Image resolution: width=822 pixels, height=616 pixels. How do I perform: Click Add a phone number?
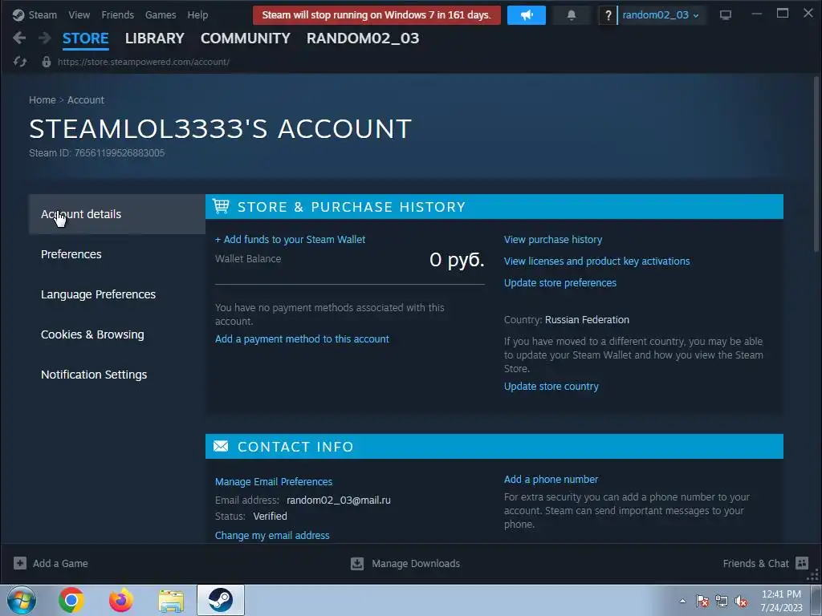551,480
